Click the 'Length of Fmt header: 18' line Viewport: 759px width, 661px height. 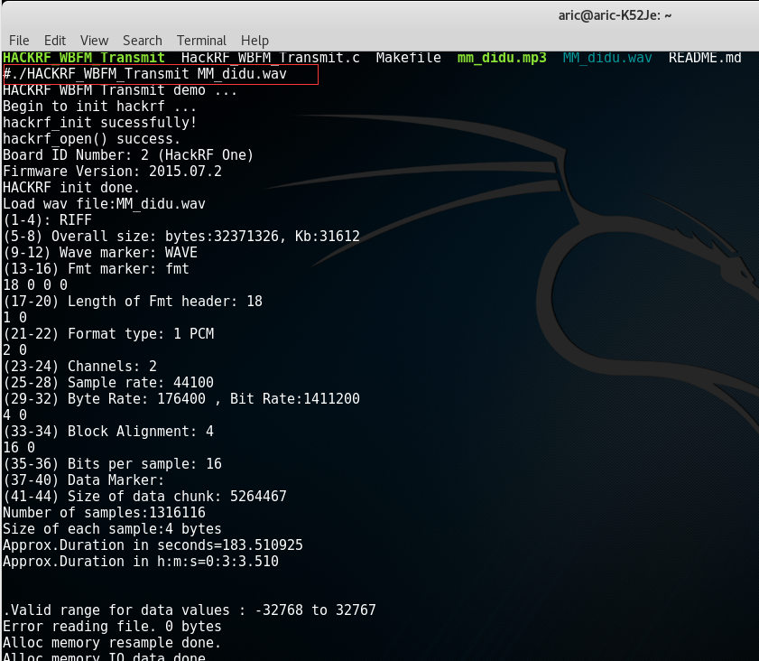(x=133, y=302)
